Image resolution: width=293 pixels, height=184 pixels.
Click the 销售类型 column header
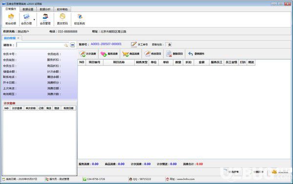pos(142,62)
